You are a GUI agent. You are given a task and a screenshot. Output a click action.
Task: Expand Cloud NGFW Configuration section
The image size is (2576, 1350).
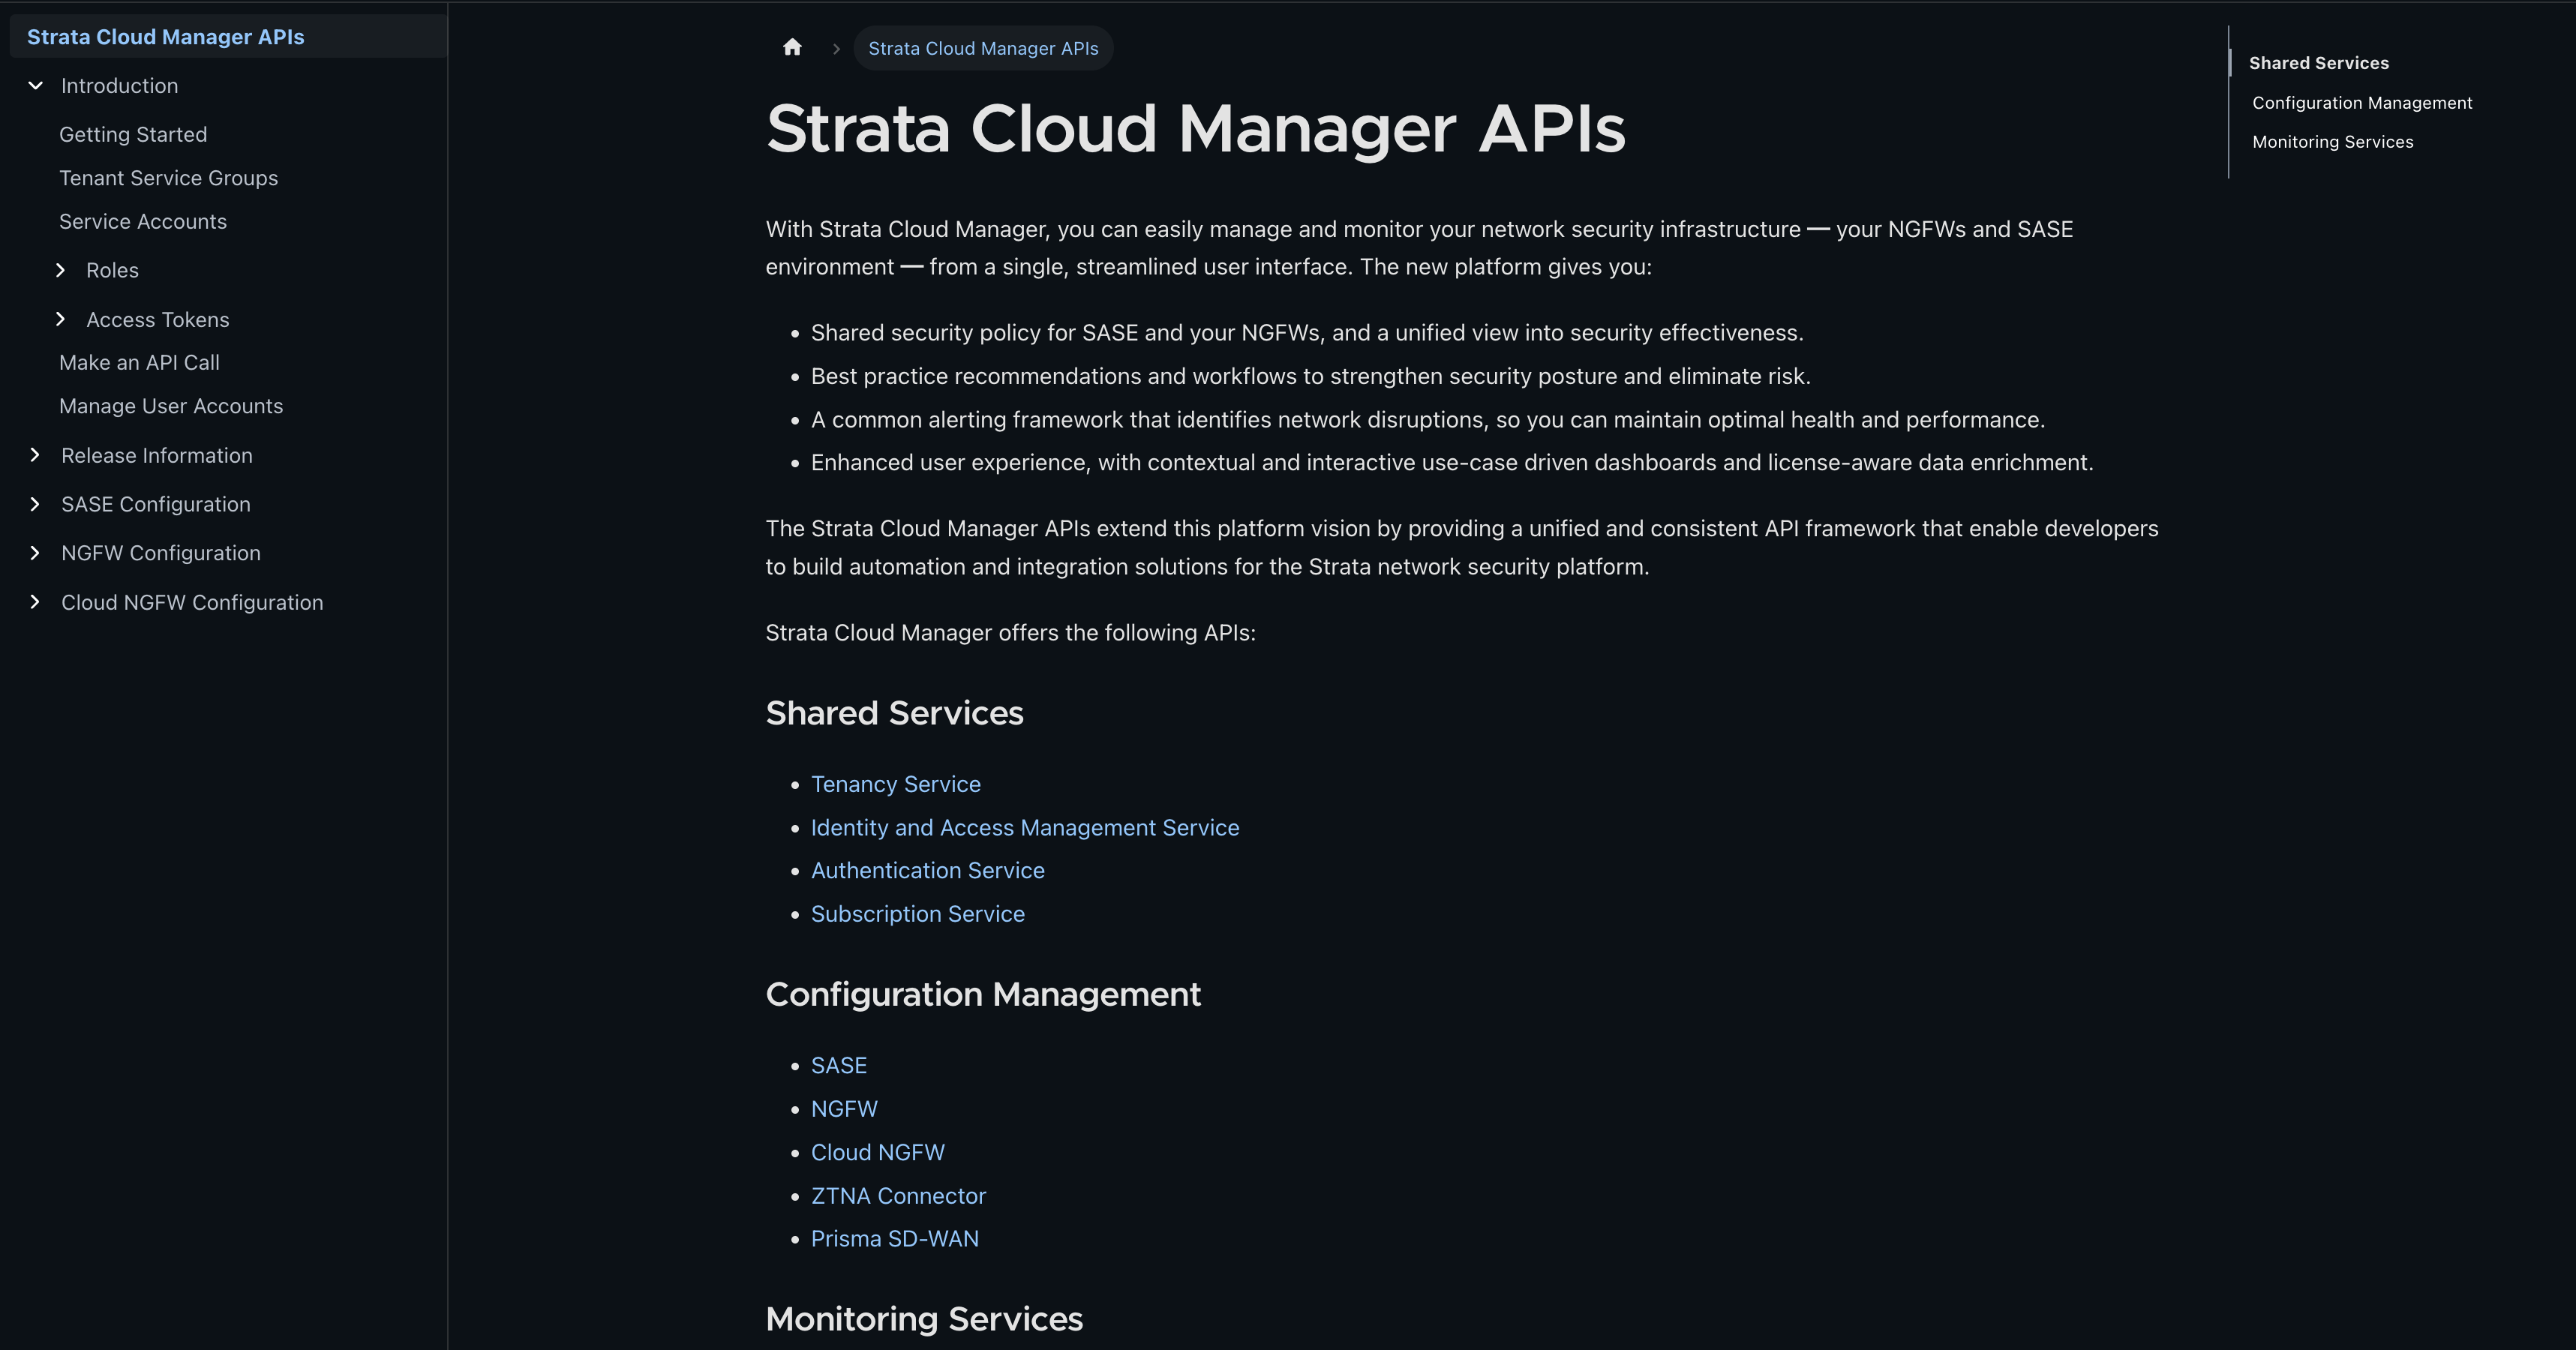(x=35, y=601)
